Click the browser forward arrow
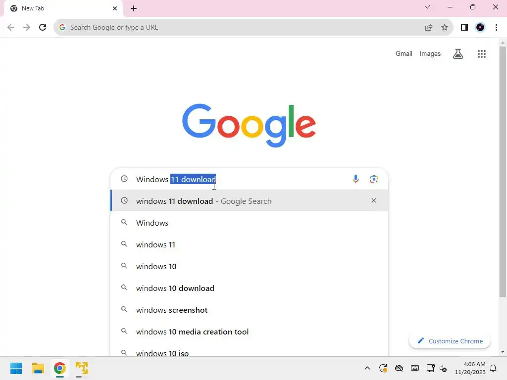The height and width of the screenshot is (380, 507). [27, 28]
